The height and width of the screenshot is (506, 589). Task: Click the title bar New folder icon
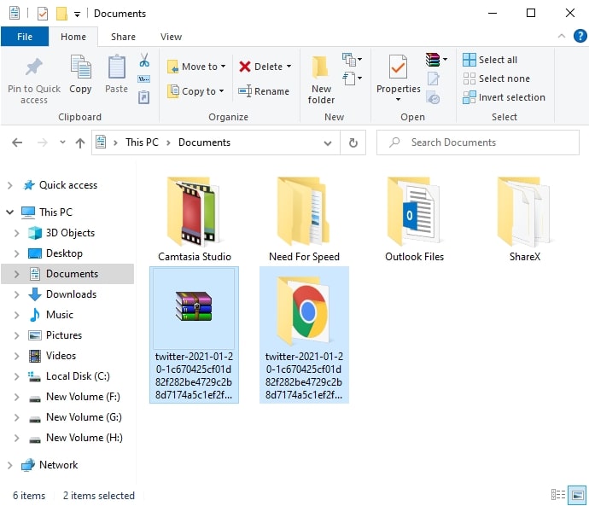pos(61,14)
